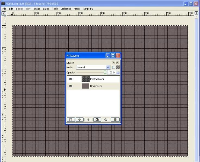
Task: Close the Layers dialog window
Action: [x=118, y=56]
